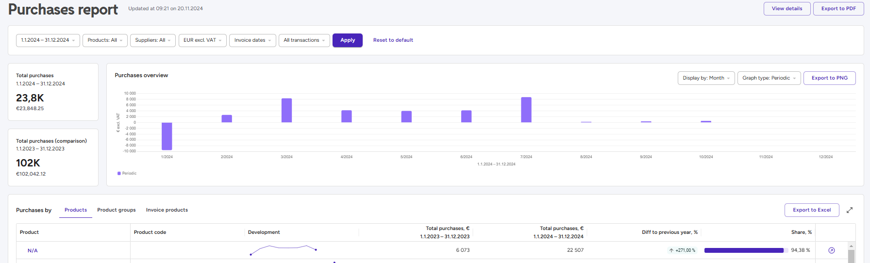Export the report to PDF

tap(838, 9)
